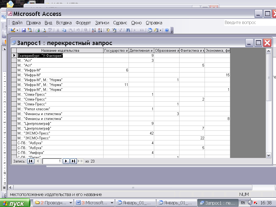Go to next record navigation button
Image resolution: width=276 pixels, height=207 pixels.
click(66, 161)
